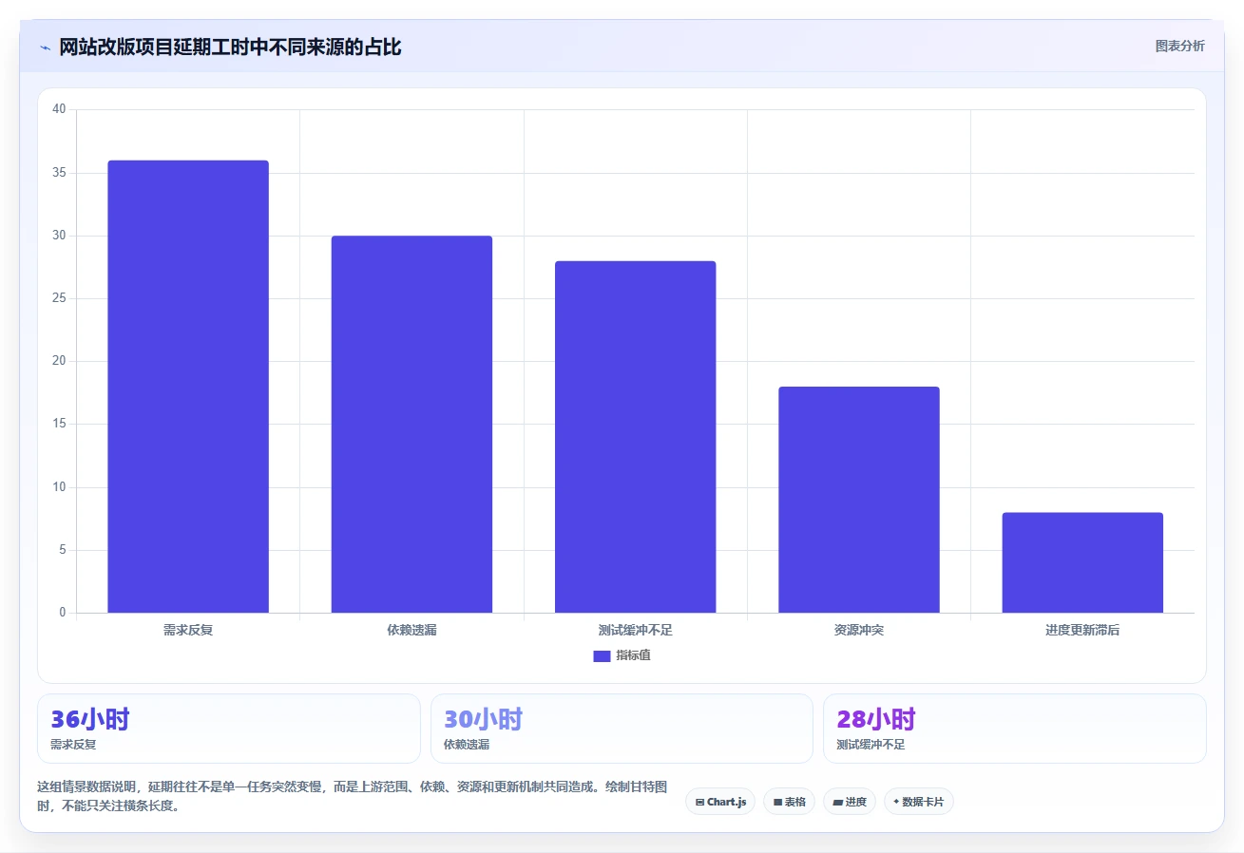This screenshot has width=1244, height=853.
Task: Open the 28小时 测试缓冲不足 stat card
Action: [x=1015, y=729]
